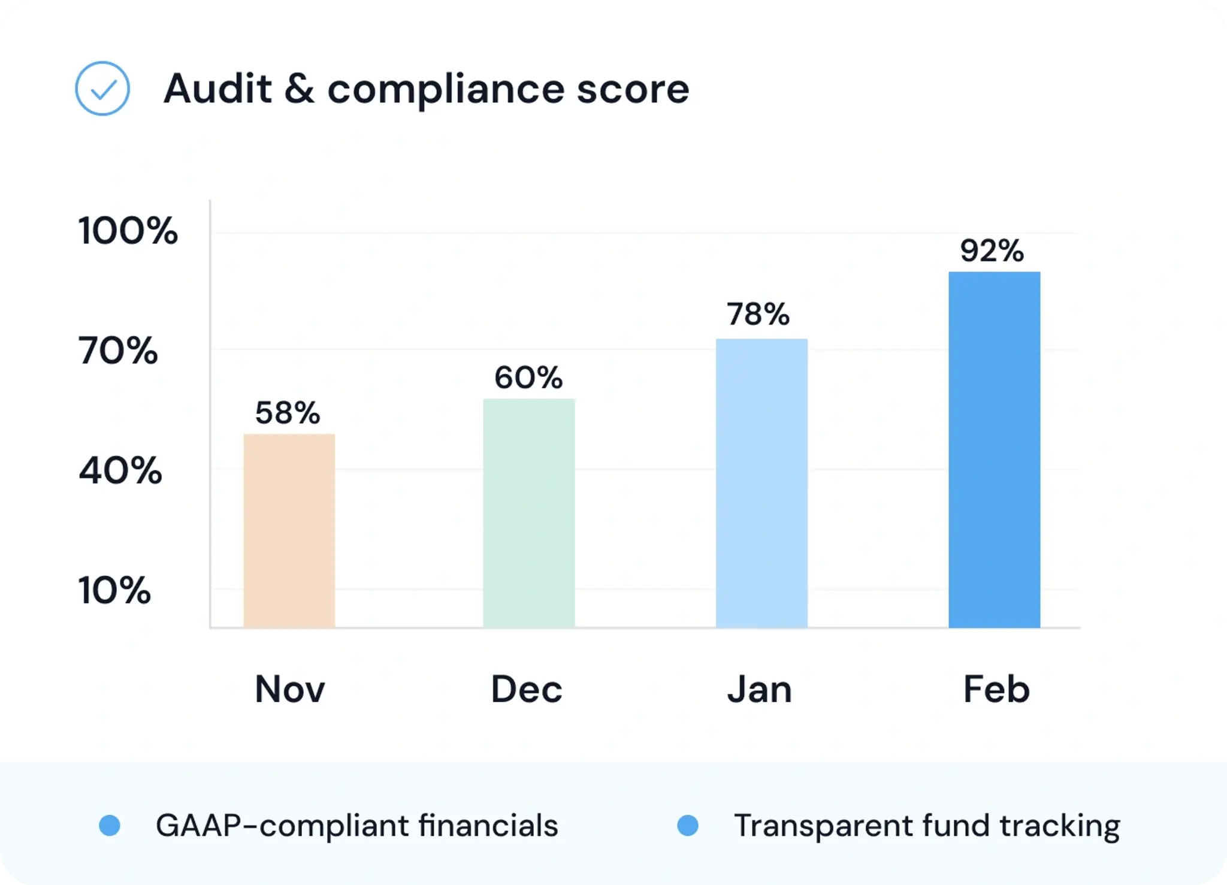Click the Audit & compliance score title

pyautogui.click(x=427, y=89)
